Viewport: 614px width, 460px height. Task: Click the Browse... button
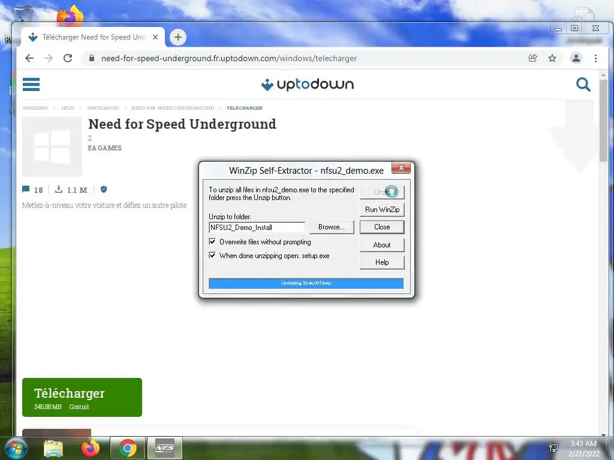click(x=332, y=227)
